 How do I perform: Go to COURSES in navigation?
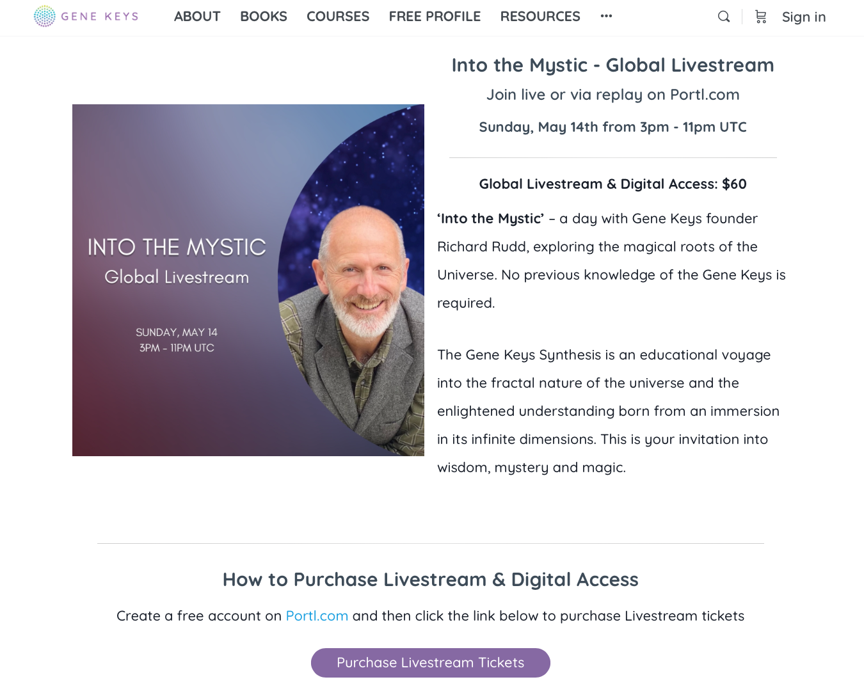338,17
